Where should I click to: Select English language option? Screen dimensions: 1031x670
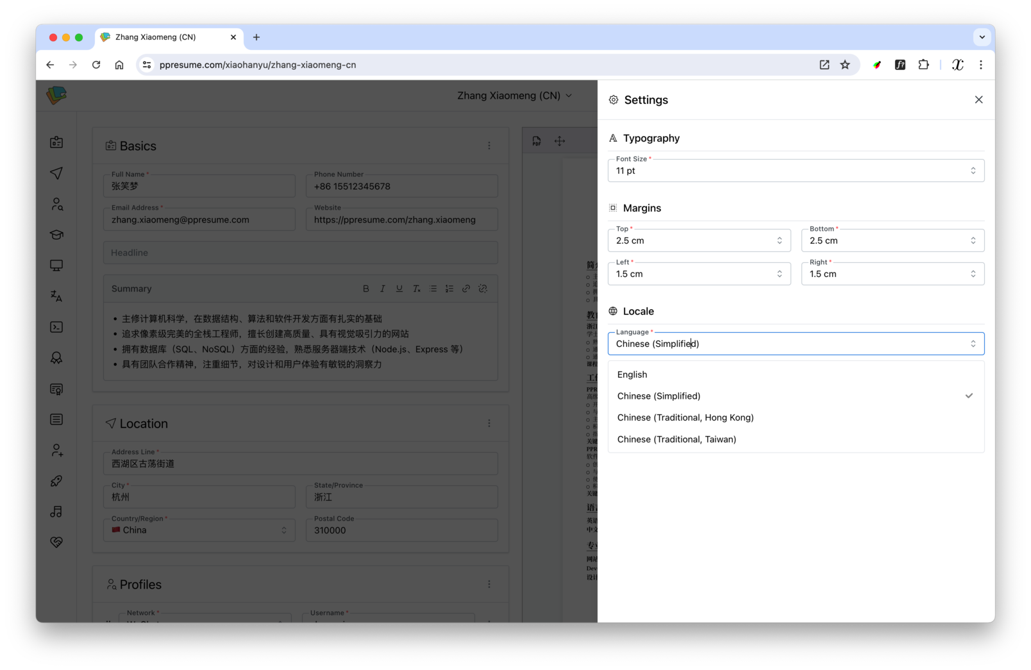(x=632, y=374)
